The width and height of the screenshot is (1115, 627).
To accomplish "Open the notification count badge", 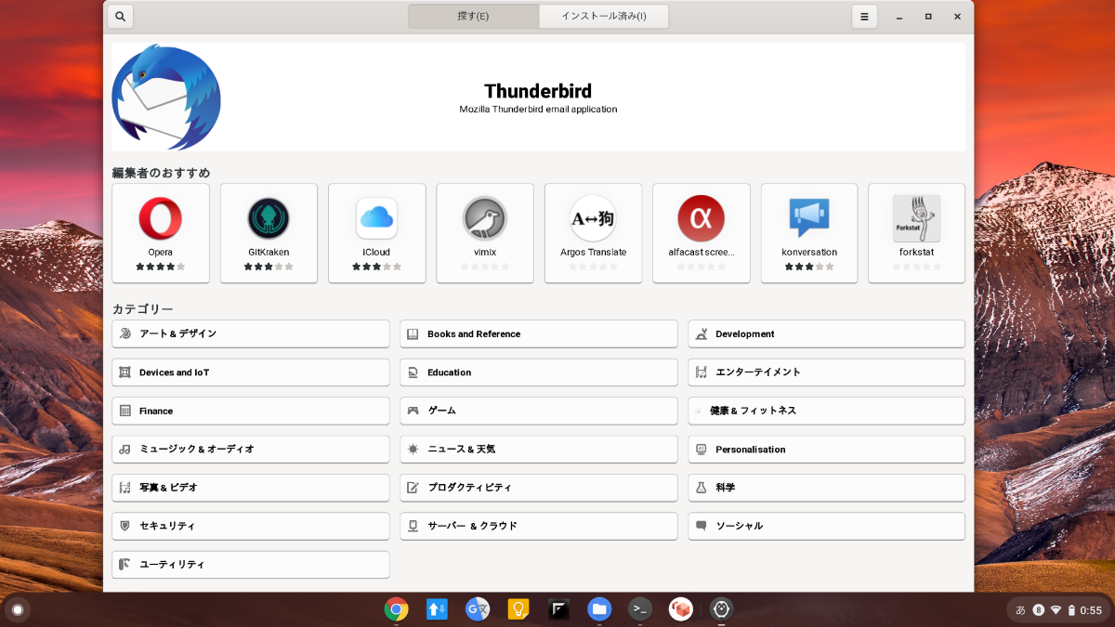I will pyautogui.click(x=1039, y=610).
